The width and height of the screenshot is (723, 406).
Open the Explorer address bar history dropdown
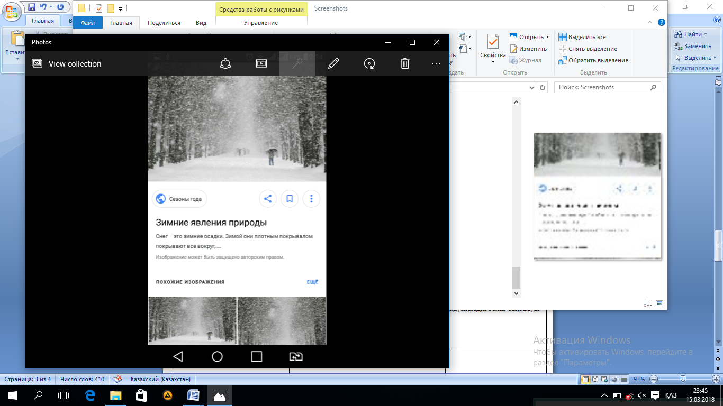(x=532, y=87)
